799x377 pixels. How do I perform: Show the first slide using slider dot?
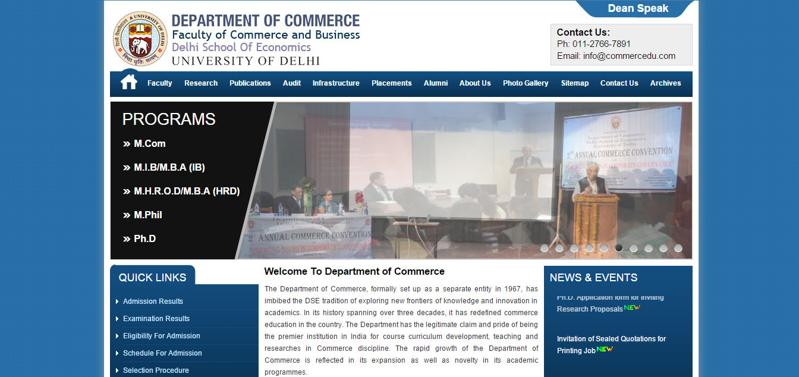[x=545, y=249]
